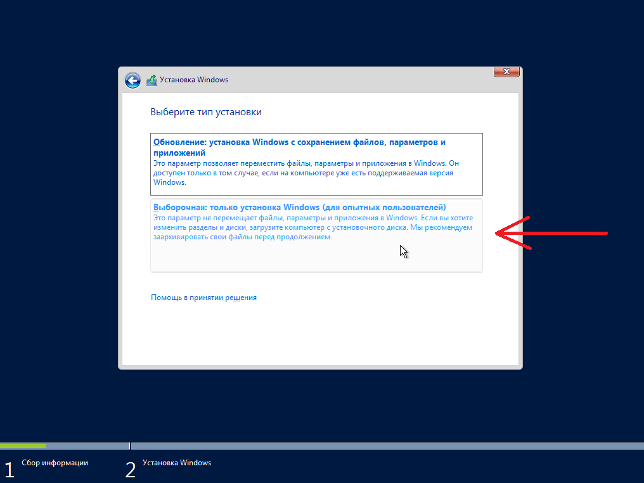Click the dialog title "Выберите тип установки"
Viewport: 644px width, 483px height.
(x=205, y=112)
